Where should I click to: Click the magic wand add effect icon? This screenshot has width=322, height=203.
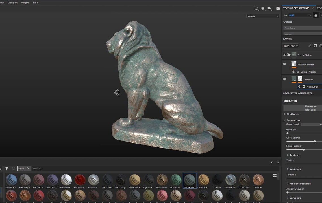(x=309, y=46)
